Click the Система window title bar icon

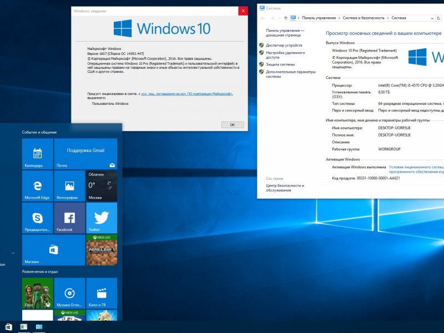pos(262,8)
